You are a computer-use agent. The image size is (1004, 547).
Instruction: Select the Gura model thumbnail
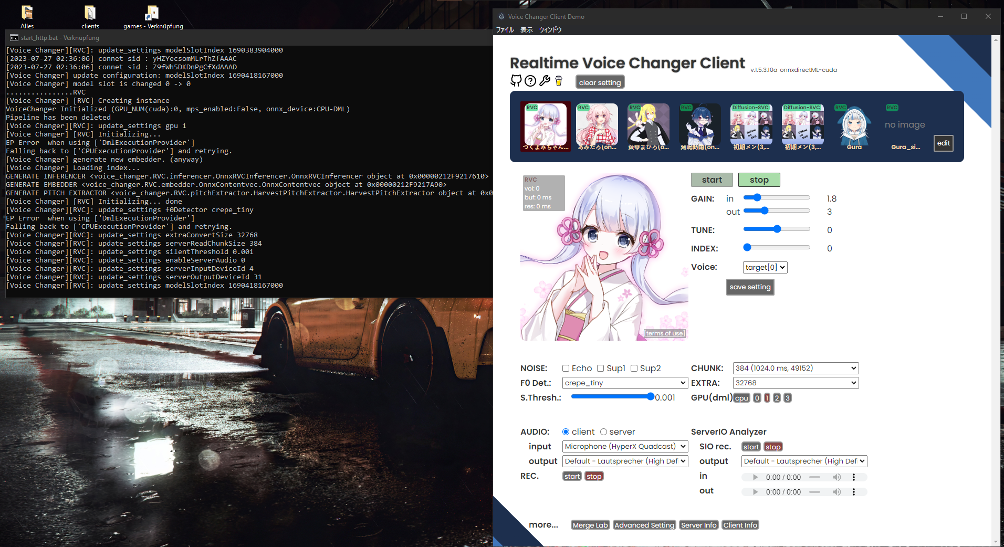(x=853, y=127)
